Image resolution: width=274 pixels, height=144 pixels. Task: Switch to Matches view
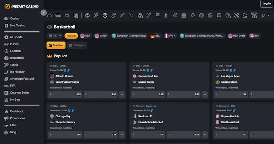coord(56,45)
